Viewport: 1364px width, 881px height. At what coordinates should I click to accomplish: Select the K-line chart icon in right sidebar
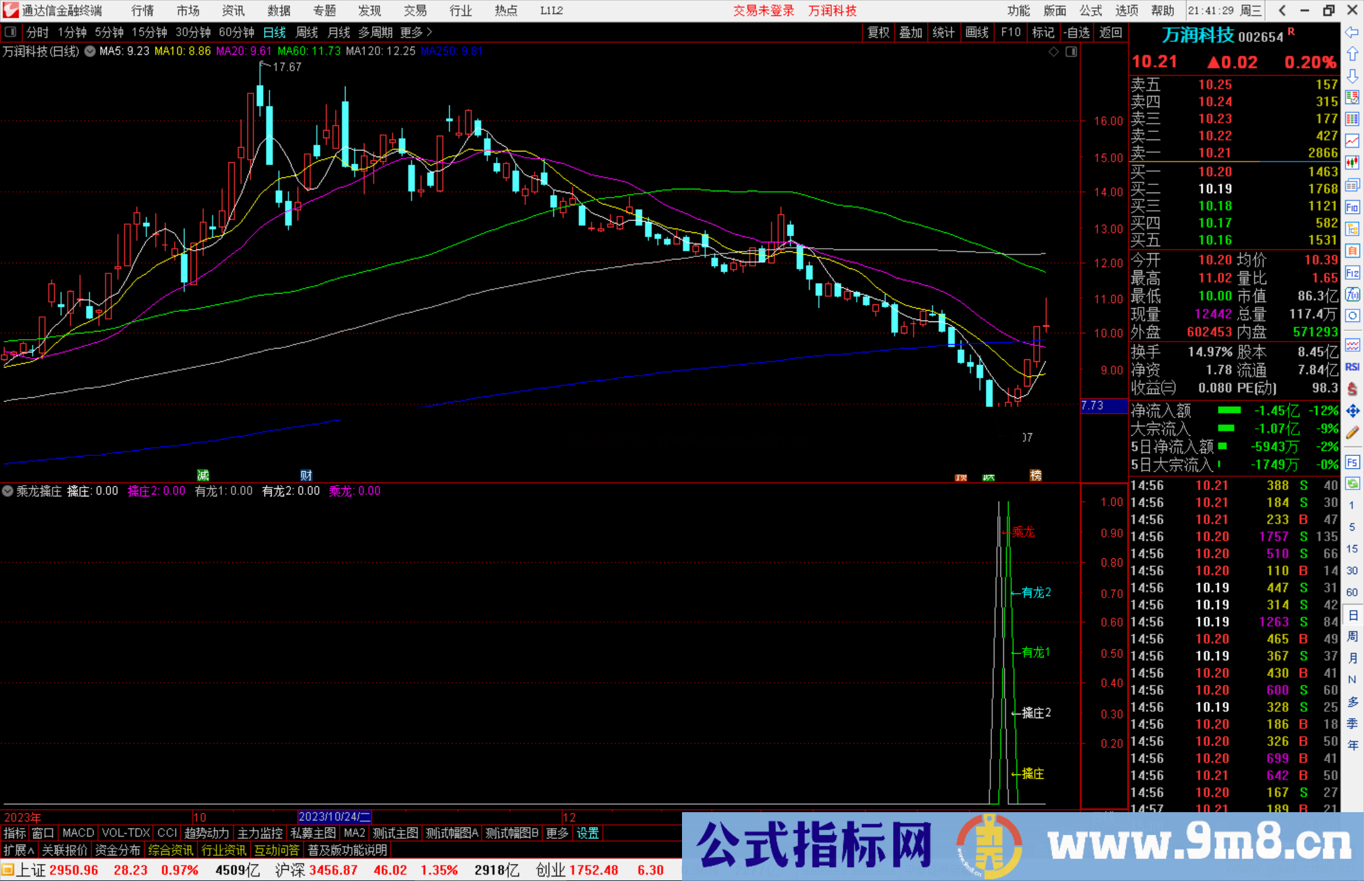click(x=1353, y=163)
